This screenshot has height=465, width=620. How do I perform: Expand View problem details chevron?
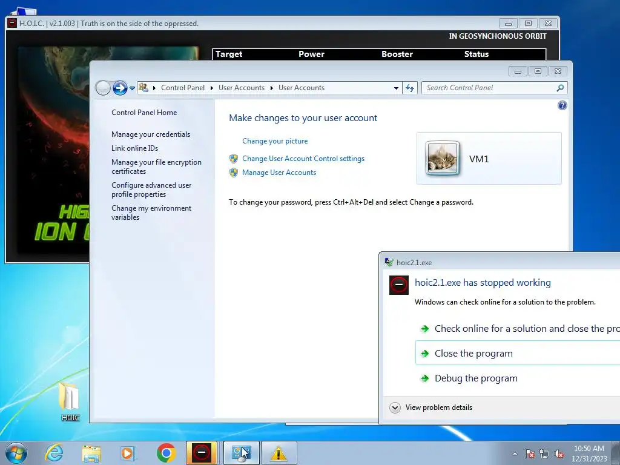pyautogui.click(x=395, y=407)
